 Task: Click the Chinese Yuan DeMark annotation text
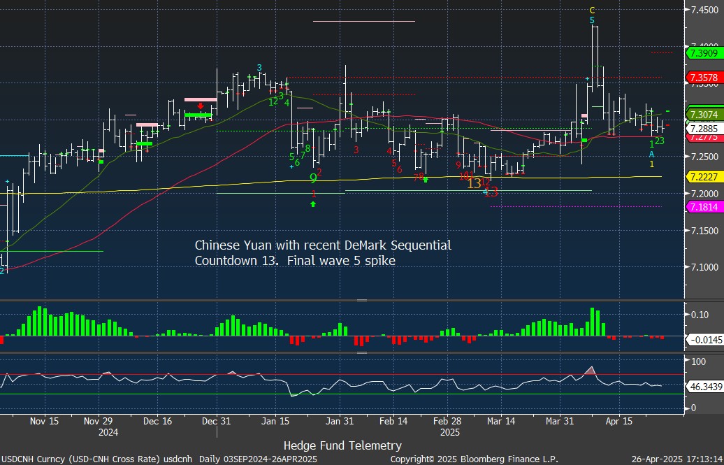click(x=323, y=253)
